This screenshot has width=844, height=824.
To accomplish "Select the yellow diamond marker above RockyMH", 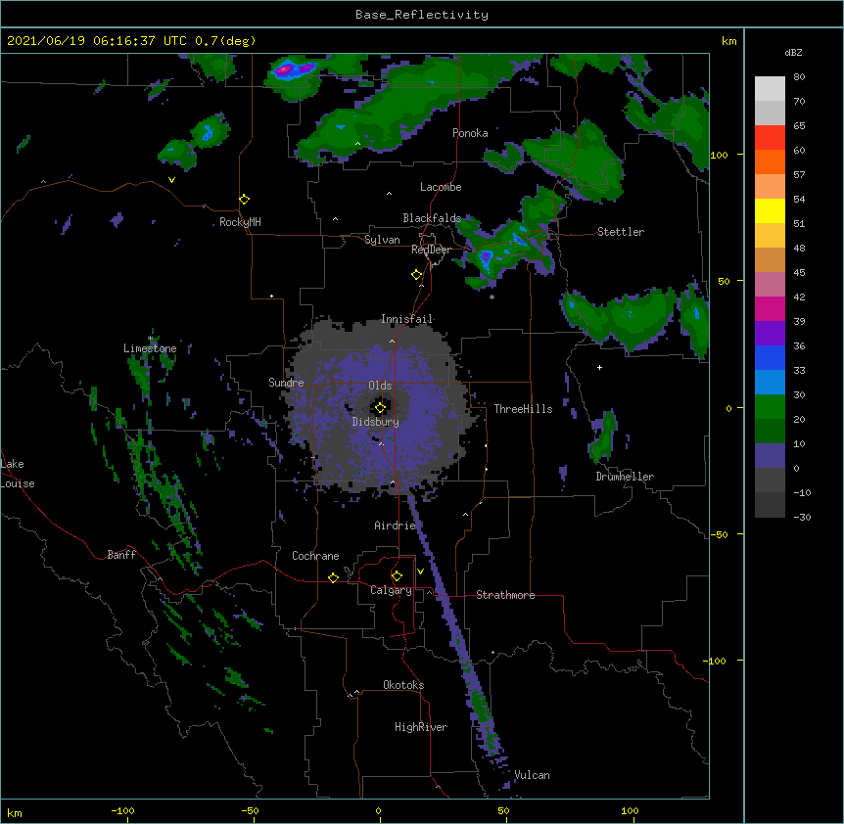I will pyautogui.click(x=245, y=200).
